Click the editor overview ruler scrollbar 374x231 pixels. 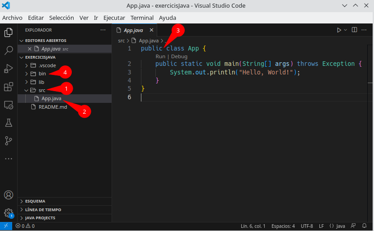click(370, 133)
